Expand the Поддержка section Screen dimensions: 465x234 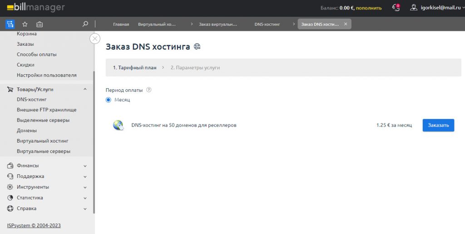tap(85, 177)
